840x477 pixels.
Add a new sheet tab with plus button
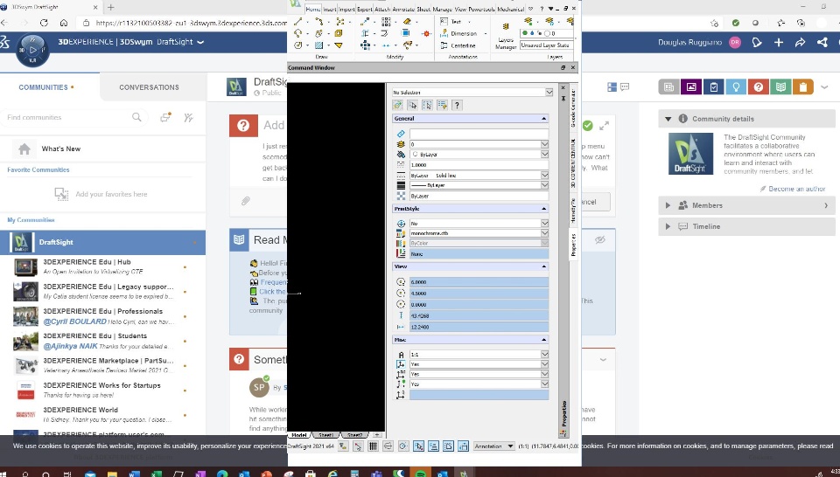coord(377,435)
